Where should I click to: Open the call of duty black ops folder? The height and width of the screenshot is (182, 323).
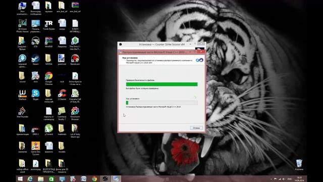[x=75, y=131]
